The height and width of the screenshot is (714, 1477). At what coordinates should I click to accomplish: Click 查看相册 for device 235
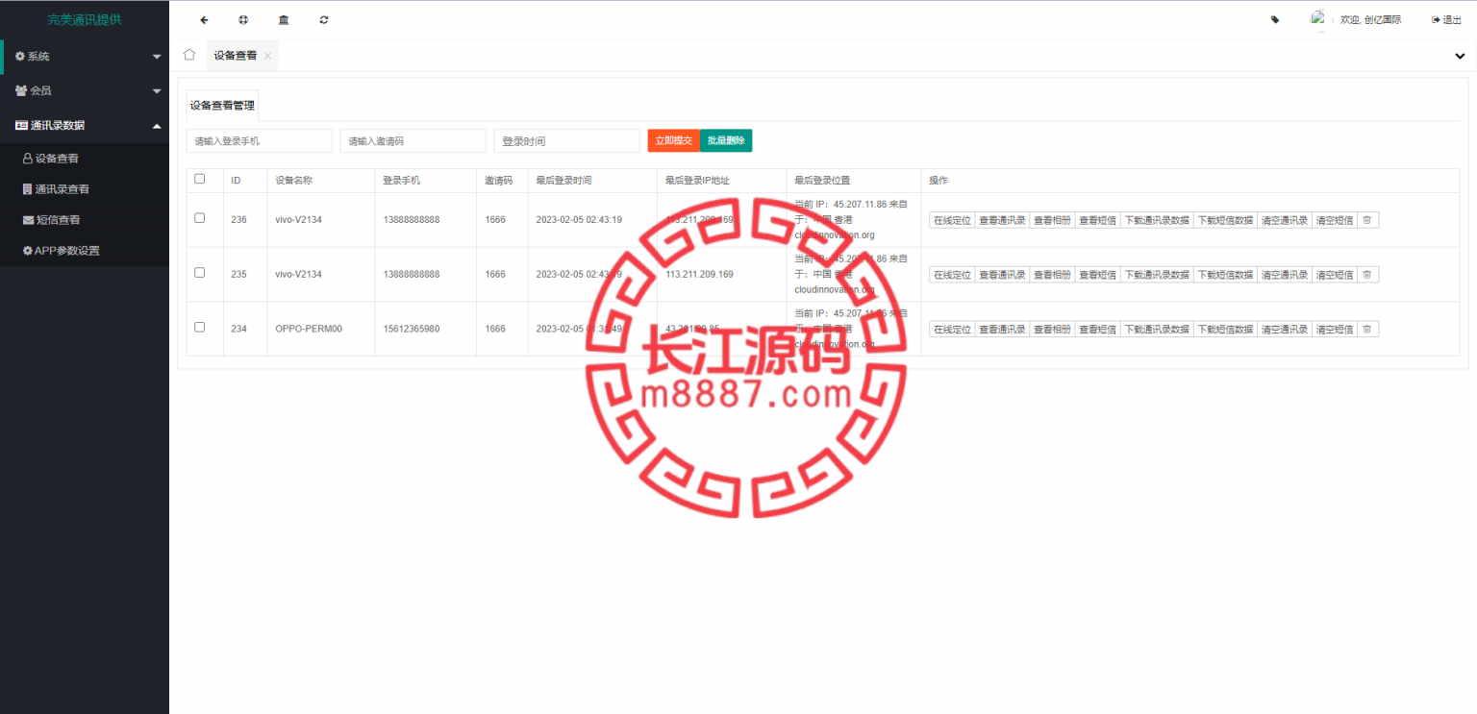(1052, 275)
